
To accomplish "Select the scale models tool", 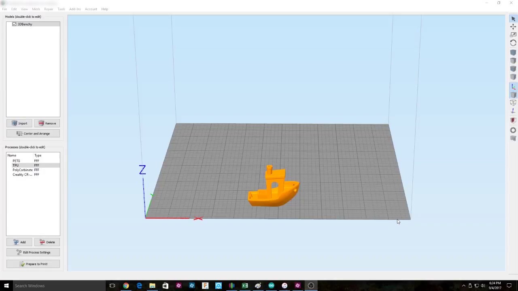I will point(513,35).
